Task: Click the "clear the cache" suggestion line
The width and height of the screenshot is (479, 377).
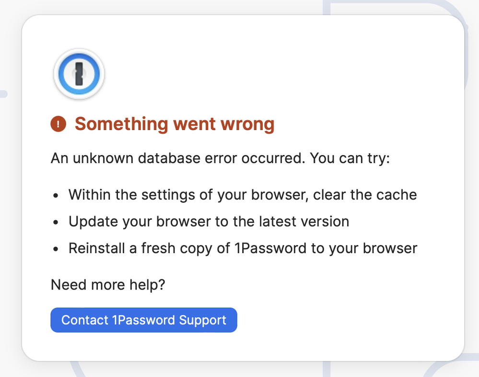Action: (x=243, y=195)
